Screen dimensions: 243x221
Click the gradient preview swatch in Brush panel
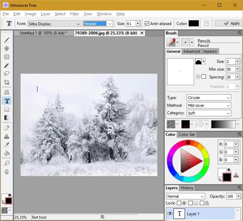pyautogui.click(x=223, y=124)
